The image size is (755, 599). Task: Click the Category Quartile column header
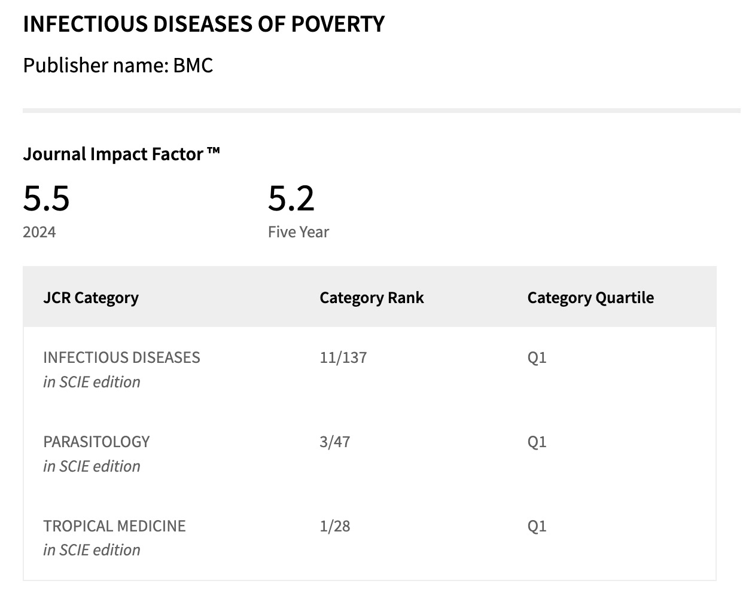(x=590, y=298)
